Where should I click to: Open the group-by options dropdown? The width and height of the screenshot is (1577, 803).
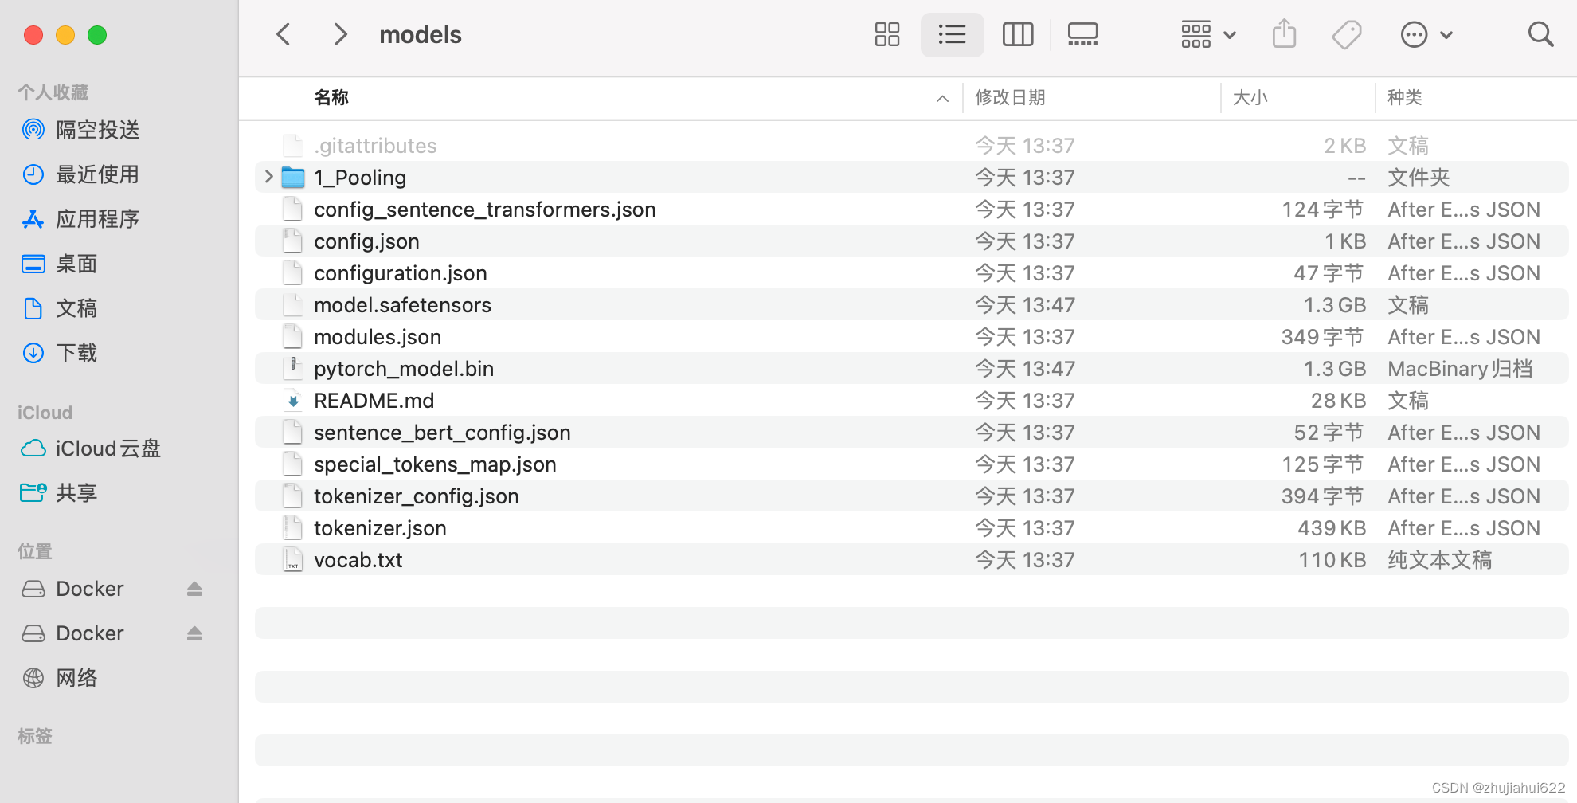click(x=1208, y=34)
